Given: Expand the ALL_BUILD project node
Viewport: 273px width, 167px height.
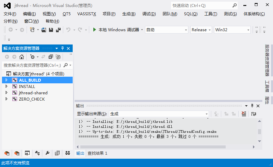Looking at the screenshot, I should coord(6,80).
